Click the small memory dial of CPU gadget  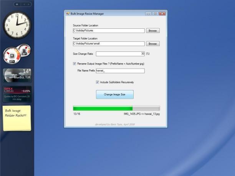pyautogui.click(x=24, y=51)
